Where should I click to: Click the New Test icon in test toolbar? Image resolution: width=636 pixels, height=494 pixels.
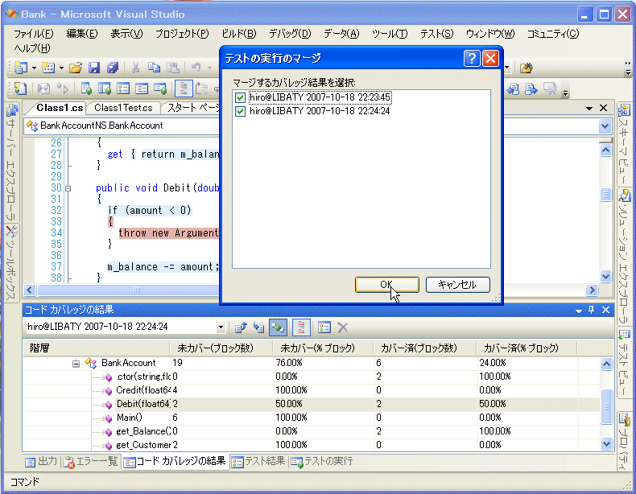point(20,89)
